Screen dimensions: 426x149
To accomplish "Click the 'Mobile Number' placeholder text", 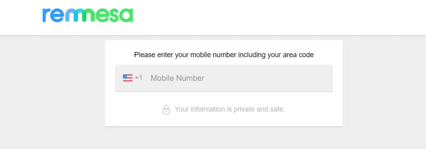I will [177, 78].
